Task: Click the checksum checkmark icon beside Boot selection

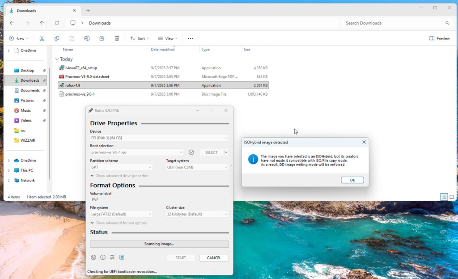Action: point(191,152)
